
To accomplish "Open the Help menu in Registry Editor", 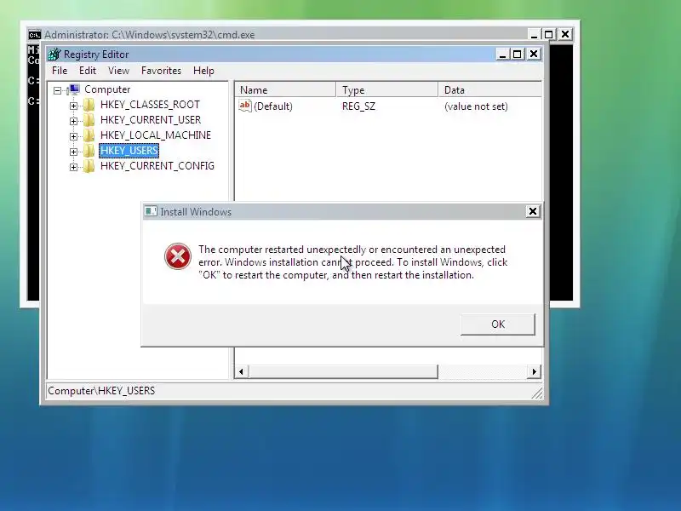I will [203, 71].
